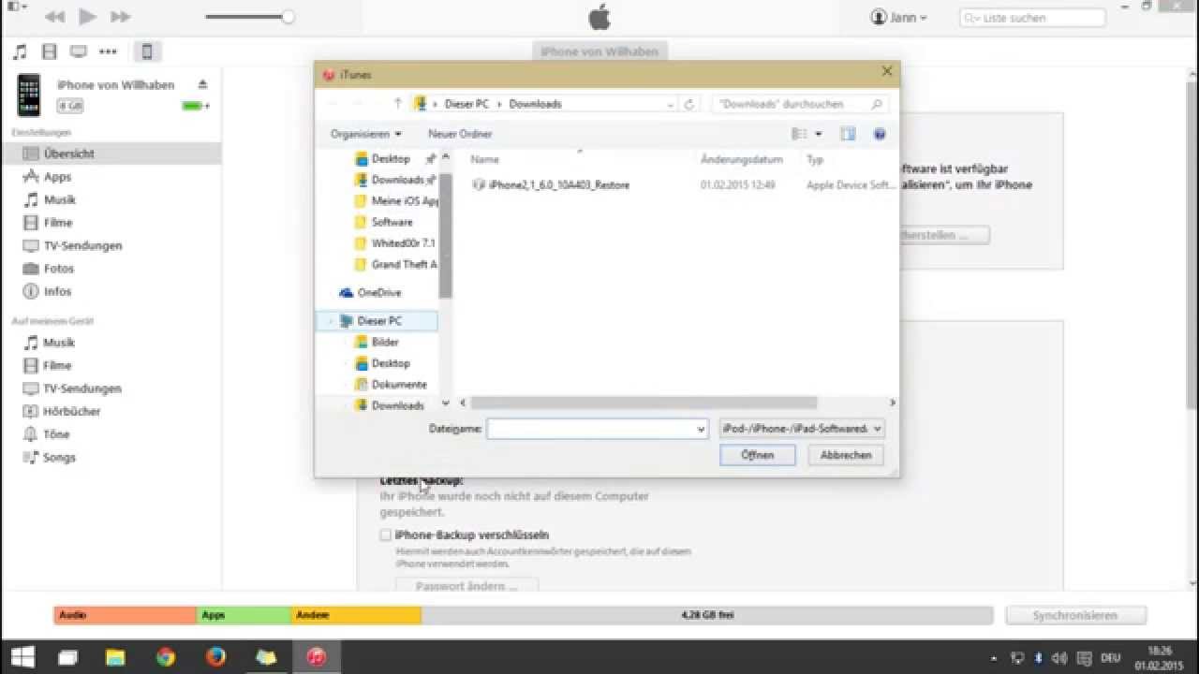1199x674 pixels.
Task: Open the Organisieren menu
Action: (365, 134)
